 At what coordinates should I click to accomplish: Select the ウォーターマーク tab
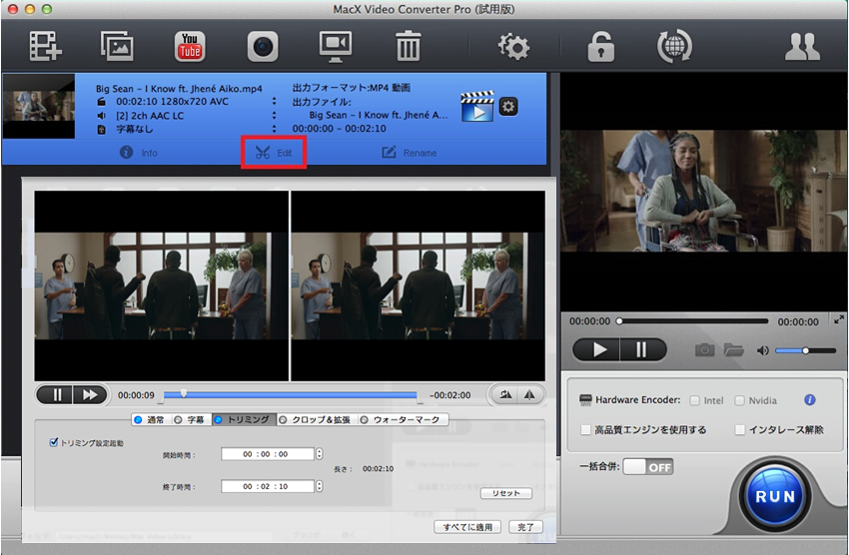click(x=403, y=420)
